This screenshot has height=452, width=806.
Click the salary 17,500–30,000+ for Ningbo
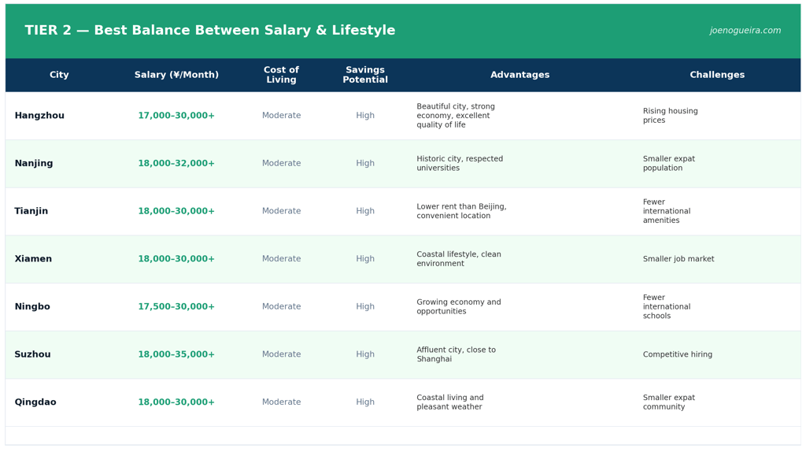(176, 306)
